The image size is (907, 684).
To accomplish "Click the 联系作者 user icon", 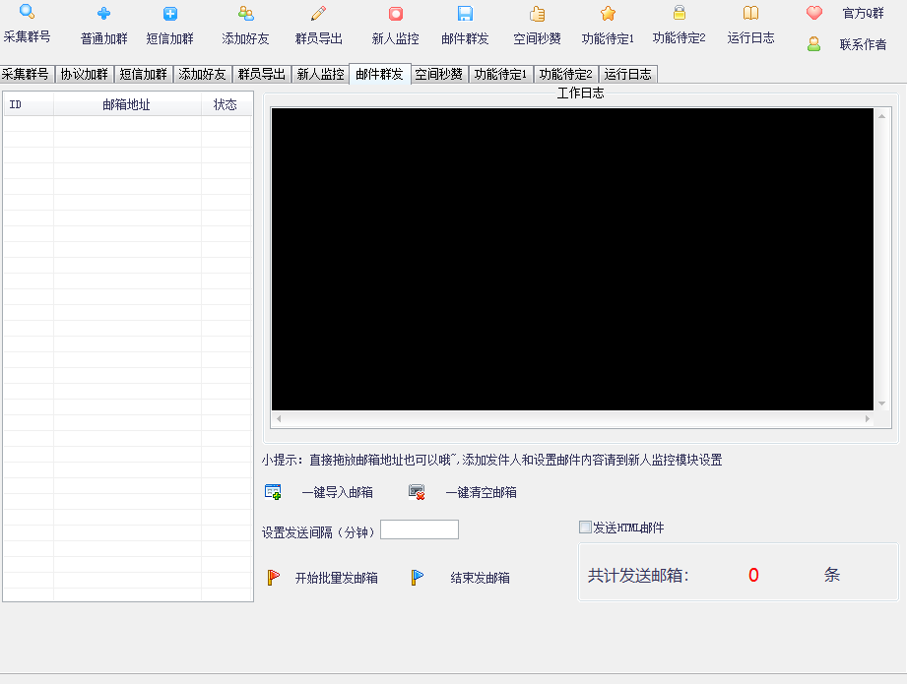I will click(813, 44).
